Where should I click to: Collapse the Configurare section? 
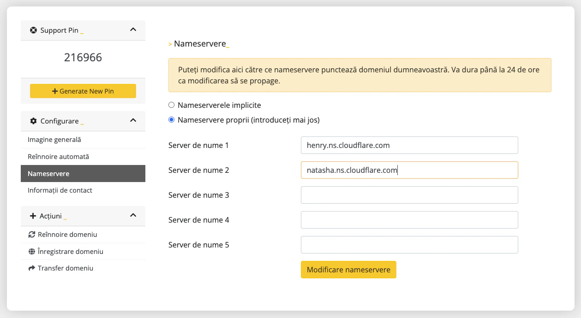[133, 120]
